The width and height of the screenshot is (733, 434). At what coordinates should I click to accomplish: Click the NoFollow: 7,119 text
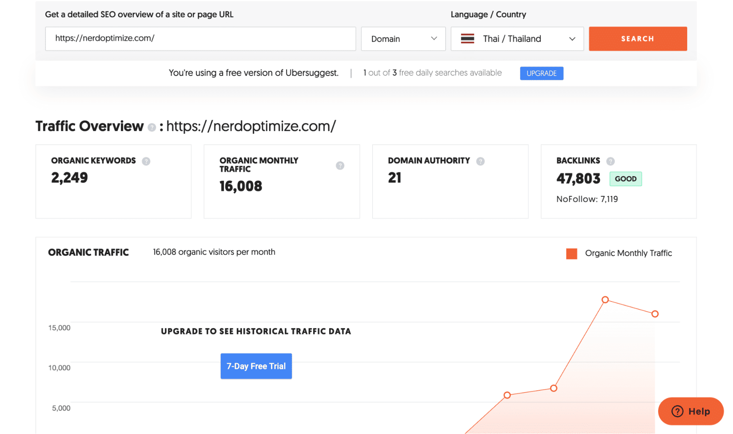coord(587,199)
